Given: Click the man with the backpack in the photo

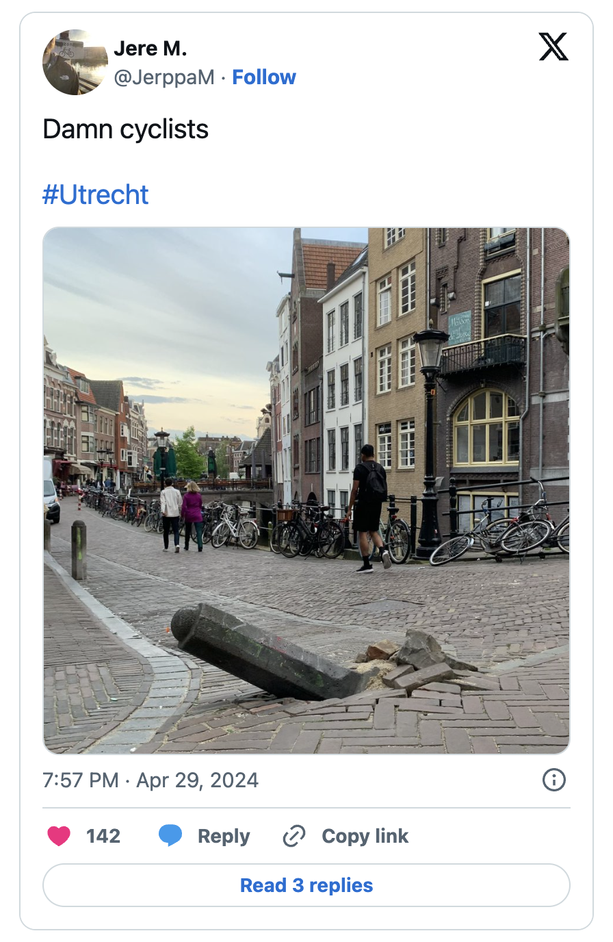Looking at the screenshot, I should [368, 507].
